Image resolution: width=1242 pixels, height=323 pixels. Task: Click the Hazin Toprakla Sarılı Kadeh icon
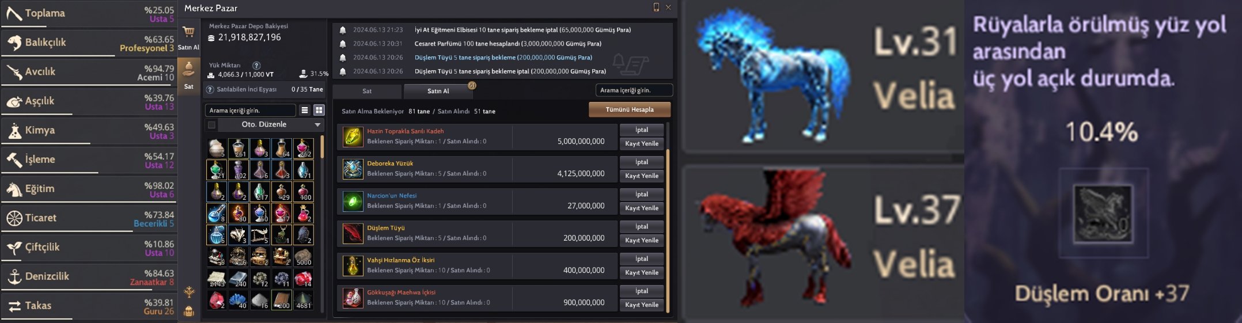(x=353, y=136)
